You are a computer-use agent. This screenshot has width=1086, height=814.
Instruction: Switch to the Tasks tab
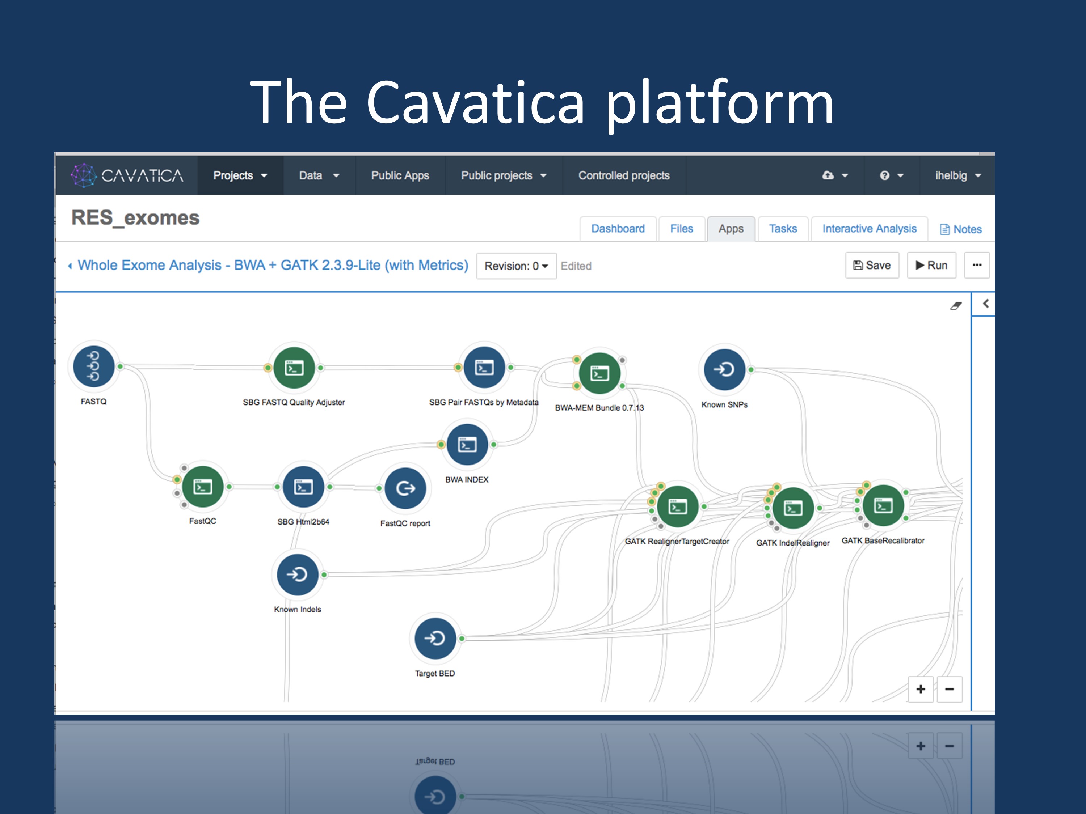point(783,229)
